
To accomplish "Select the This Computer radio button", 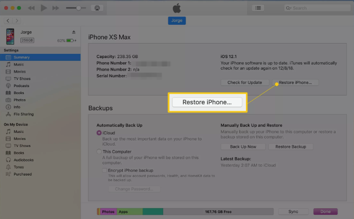I will tap(99, 152).
